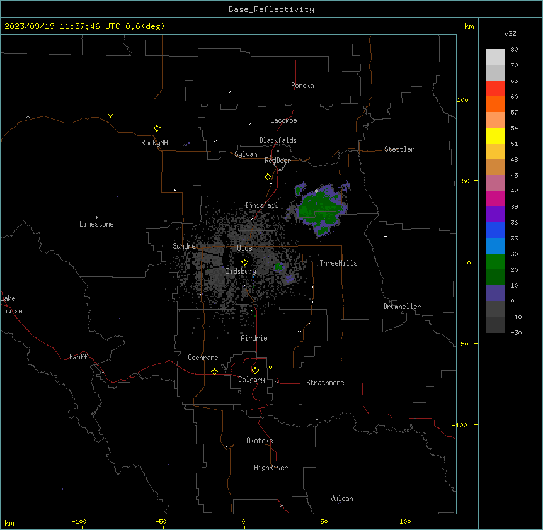Viewport: 543px width, 530px height.
Task: Select the Didsbury label
Action: 241,271
